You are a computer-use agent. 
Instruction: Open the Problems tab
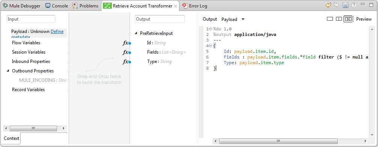[x=86, y=6]
